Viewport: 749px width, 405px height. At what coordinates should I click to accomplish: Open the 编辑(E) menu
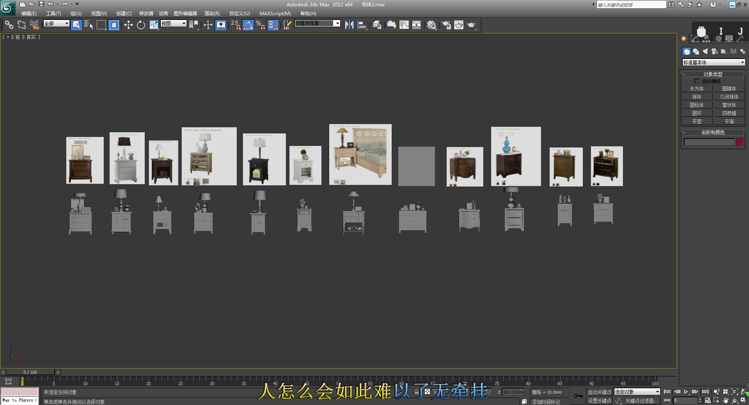(29, 13)
